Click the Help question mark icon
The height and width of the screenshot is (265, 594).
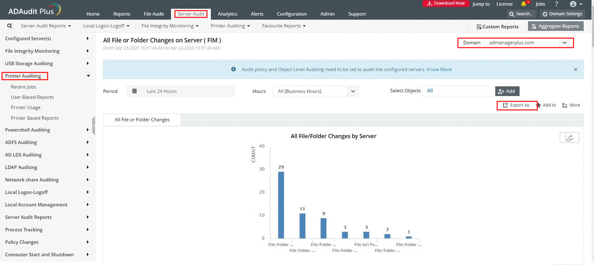click(556, 4)
